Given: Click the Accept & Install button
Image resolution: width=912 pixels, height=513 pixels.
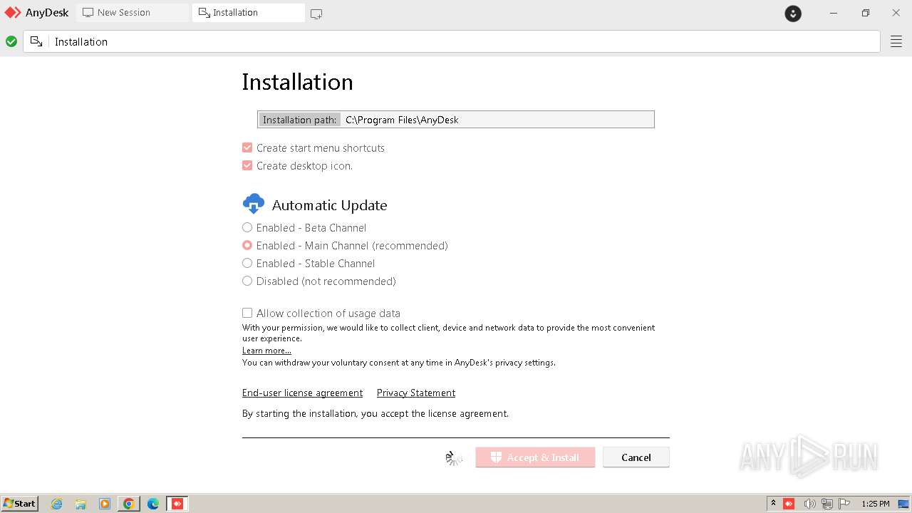Looking at the screenshot, I should tap(535, 457).
